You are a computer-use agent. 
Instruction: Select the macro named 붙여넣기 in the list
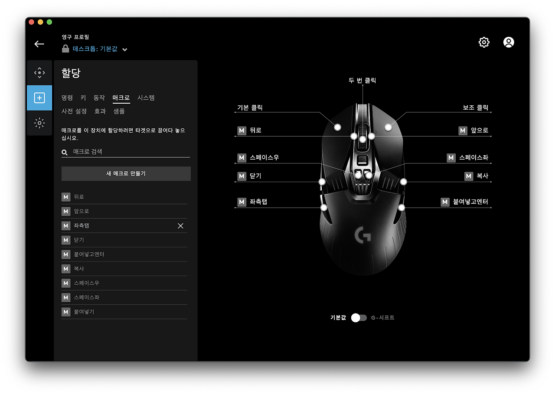click(x=124, y=312)
